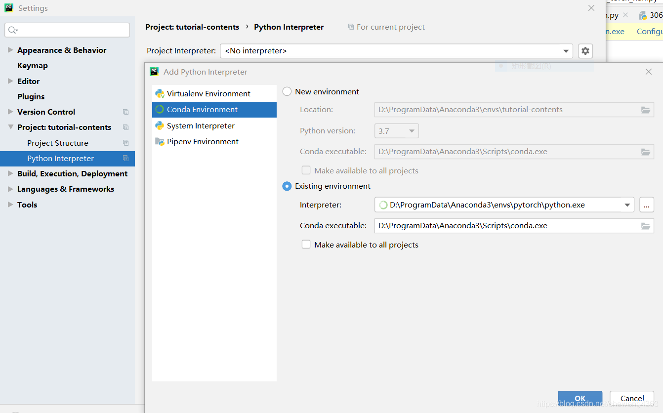Click the gear icon next to Project Interpreter

click(x=585, y=51)
